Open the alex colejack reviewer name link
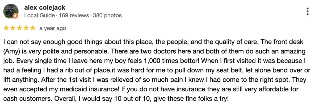Viewport: 319px width, 106px height. point(45,8)
